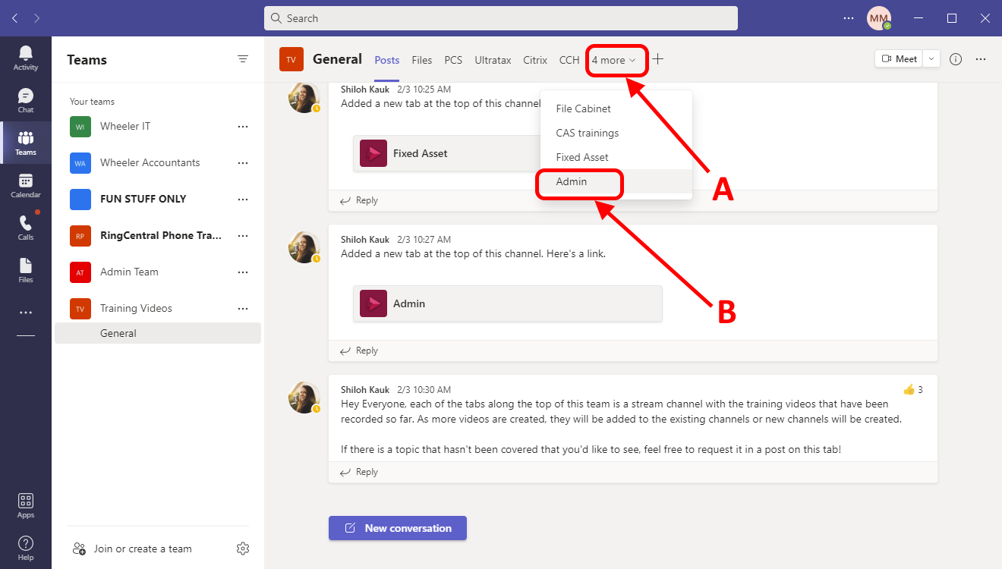Open manage teams gear icon
The width and height of the screenshot is (1002, 569).
point(243,549)
